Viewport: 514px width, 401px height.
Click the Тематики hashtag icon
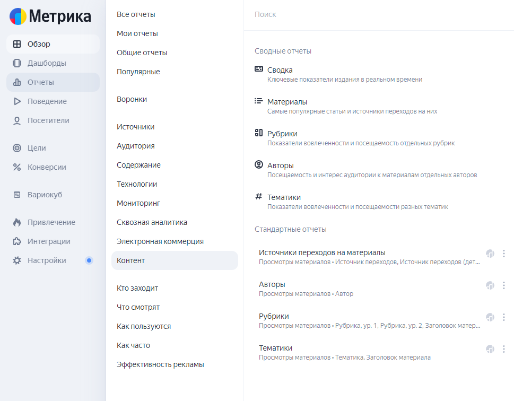pos(259,196)
